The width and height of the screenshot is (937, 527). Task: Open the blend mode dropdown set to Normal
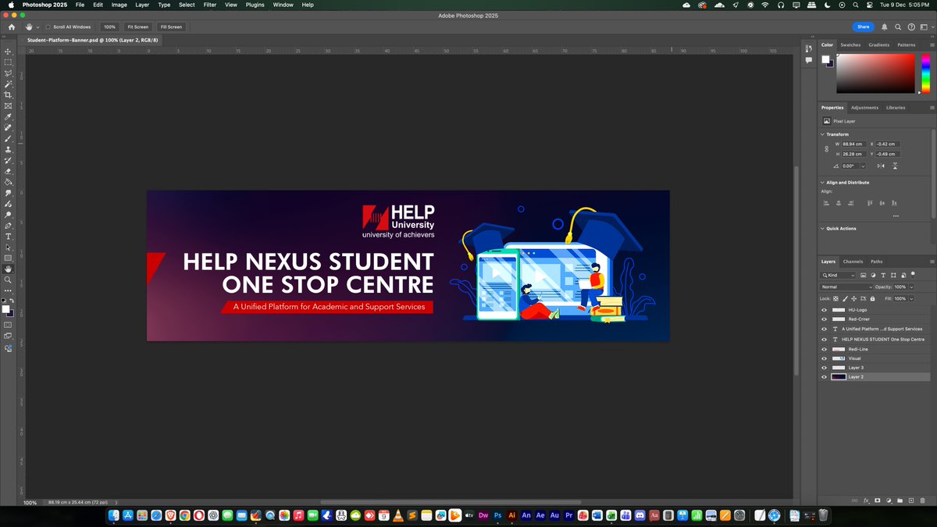[846, 287]
